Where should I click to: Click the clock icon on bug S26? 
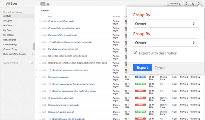coord(50,84)
